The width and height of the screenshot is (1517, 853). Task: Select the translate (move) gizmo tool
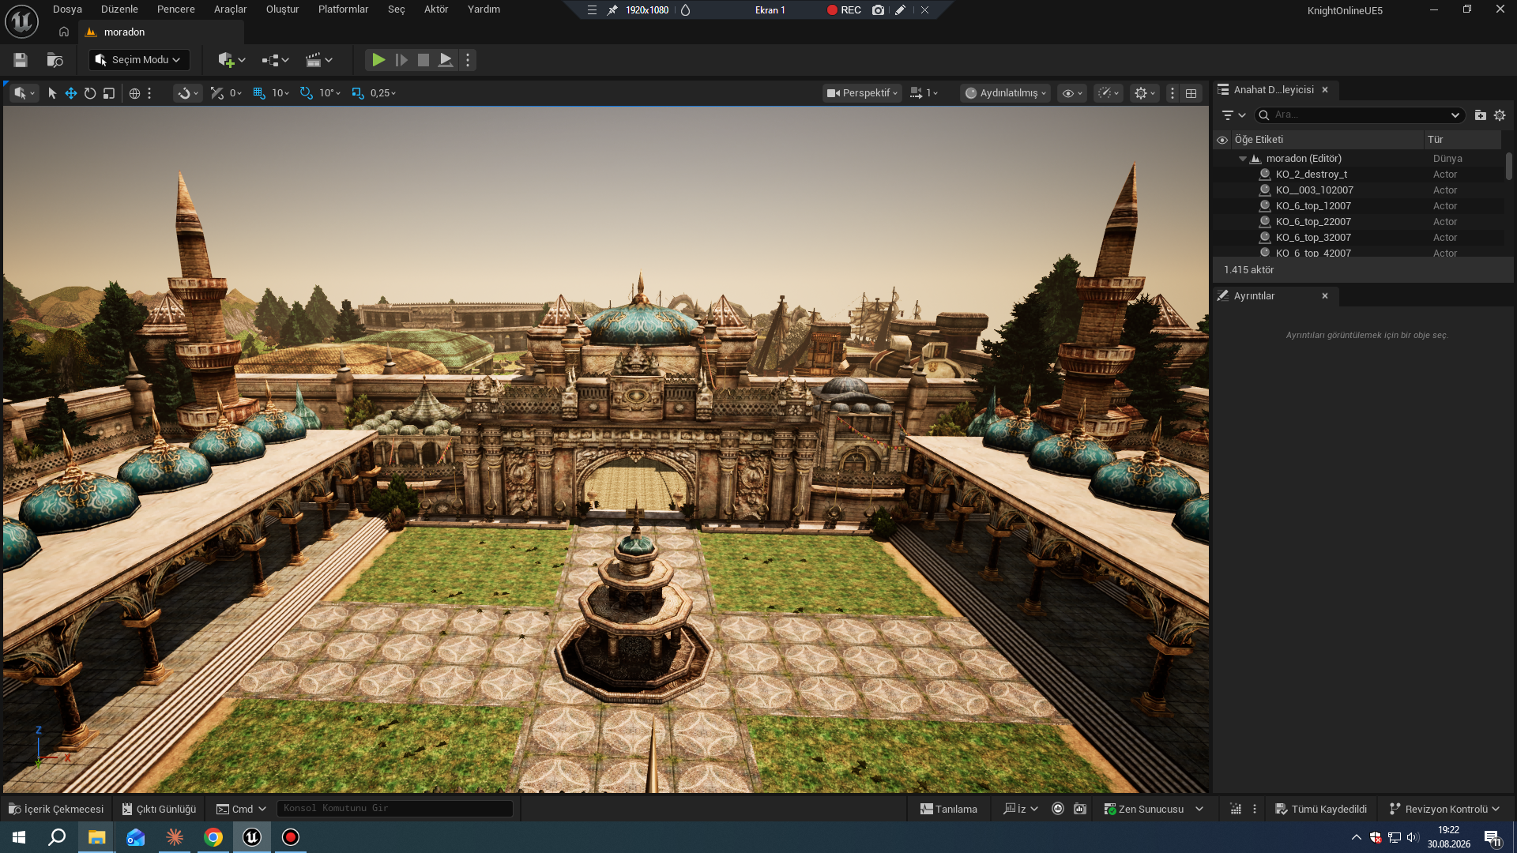[x=71, y=93]
